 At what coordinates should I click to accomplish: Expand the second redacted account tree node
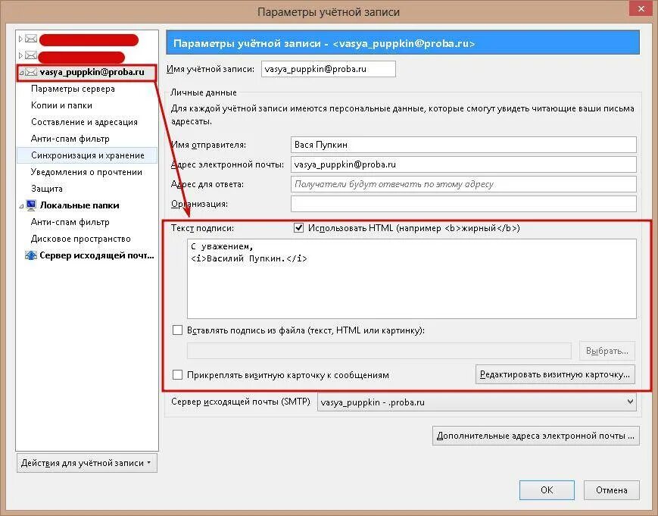coord(21,55)
